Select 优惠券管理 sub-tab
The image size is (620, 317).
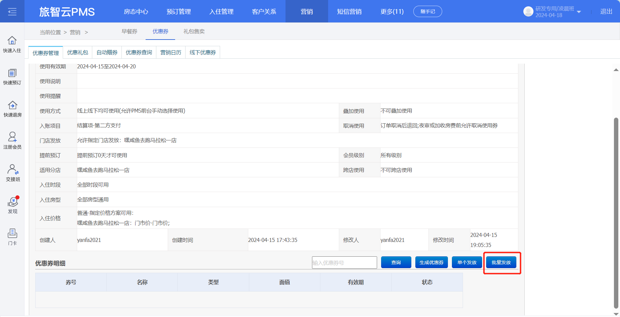click(x=46, y=53)
